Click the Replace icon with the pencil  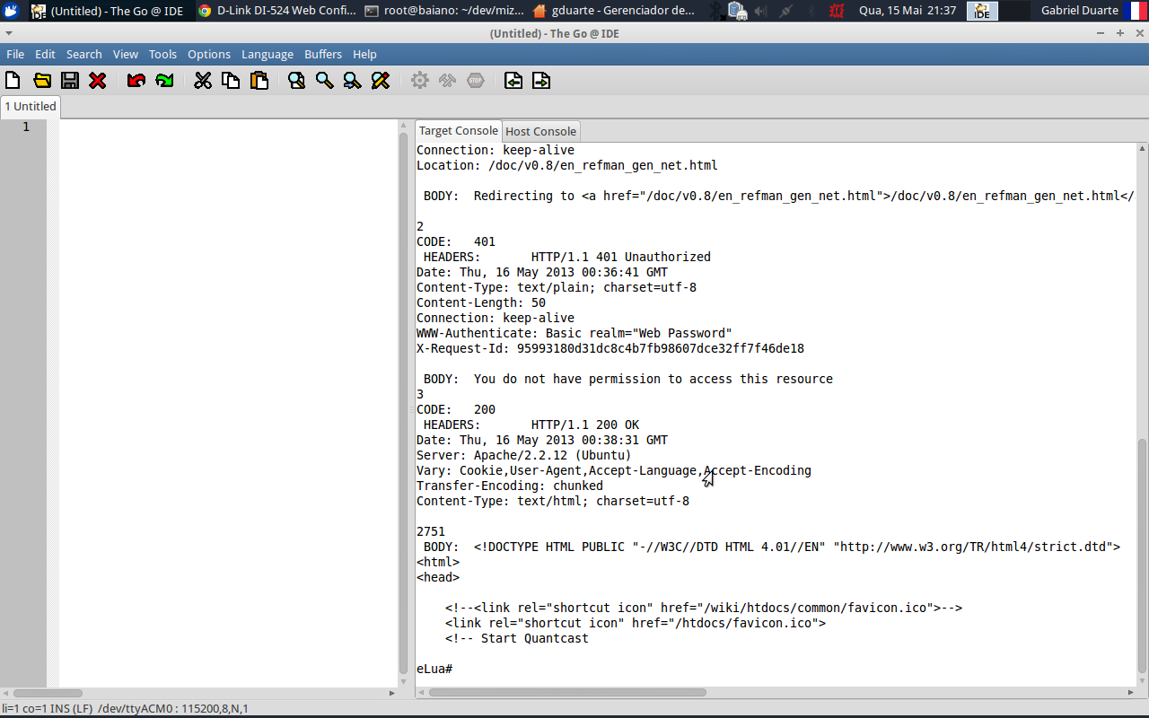pos(380,81)
